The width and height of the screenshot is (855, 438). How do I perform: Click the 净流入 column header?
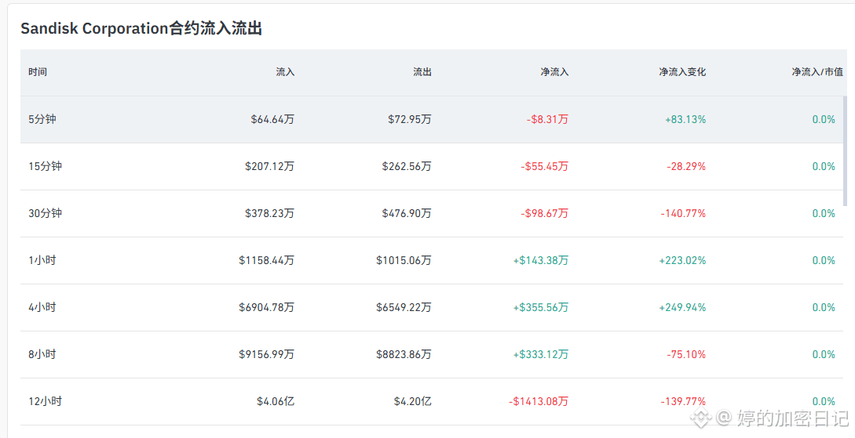click(x=554, y=72)
